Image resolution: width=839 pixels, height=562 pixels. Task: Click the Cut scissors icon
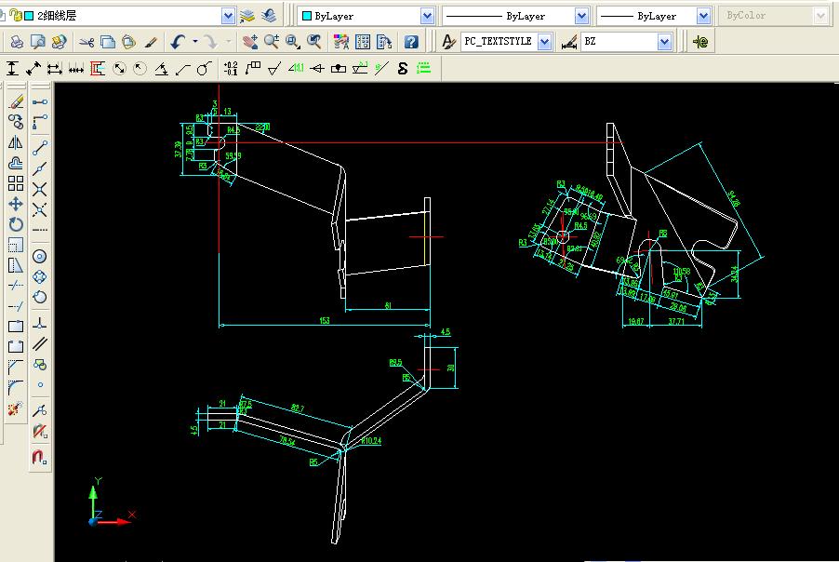(x=87, y=41)
